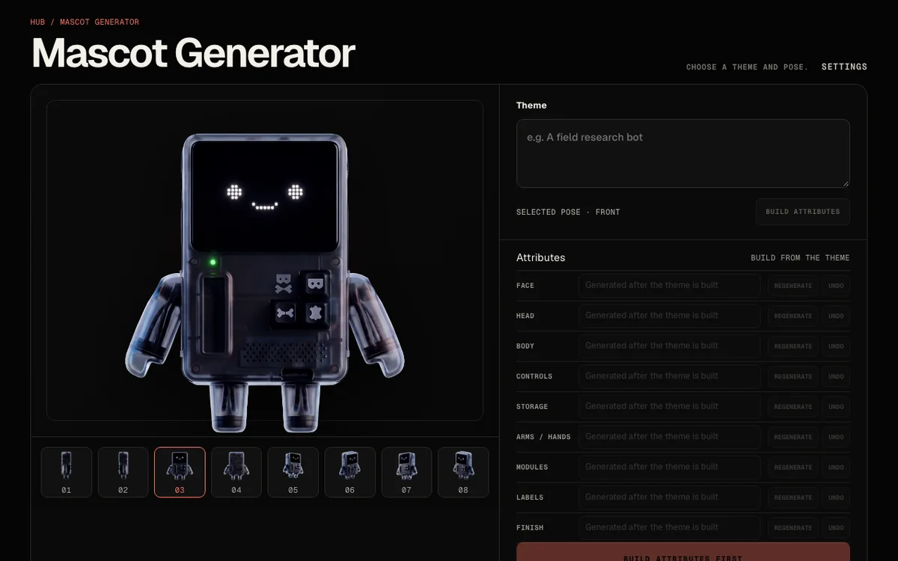Click the Theme label
The image size is (898, 561).
tap(531, 105)
